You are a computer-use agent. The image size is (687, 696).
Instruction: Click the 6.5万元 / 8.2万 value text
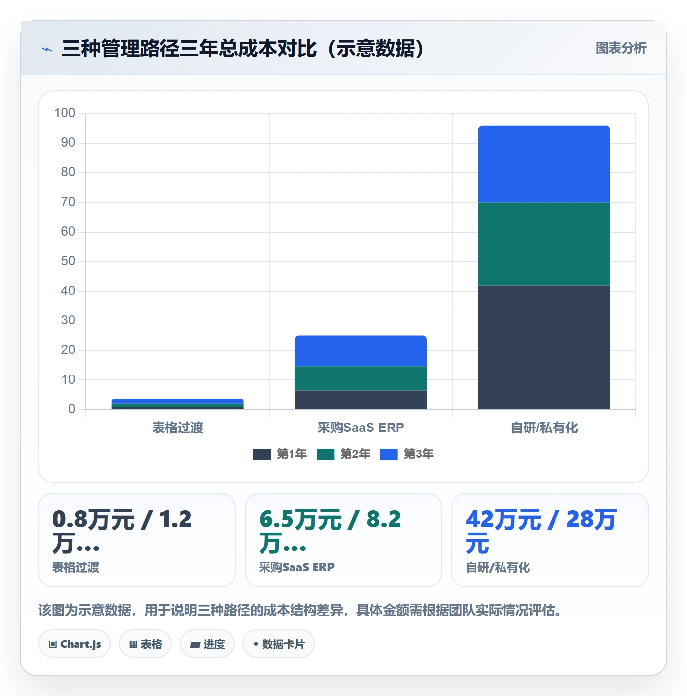330,532
